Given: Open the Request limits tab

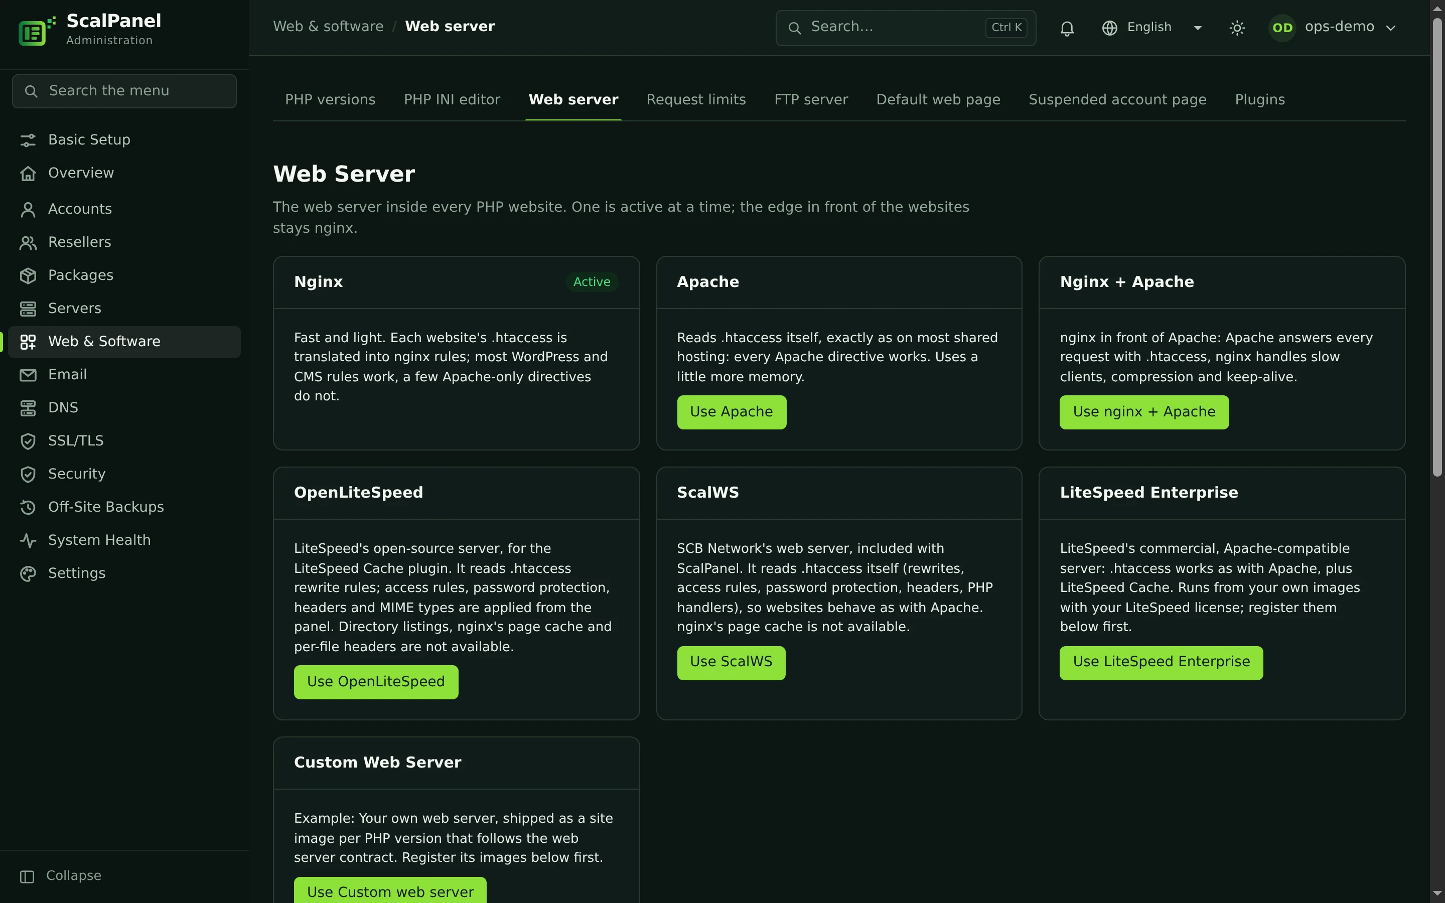Looking at the screenshot, I should (x=696, y=100).
